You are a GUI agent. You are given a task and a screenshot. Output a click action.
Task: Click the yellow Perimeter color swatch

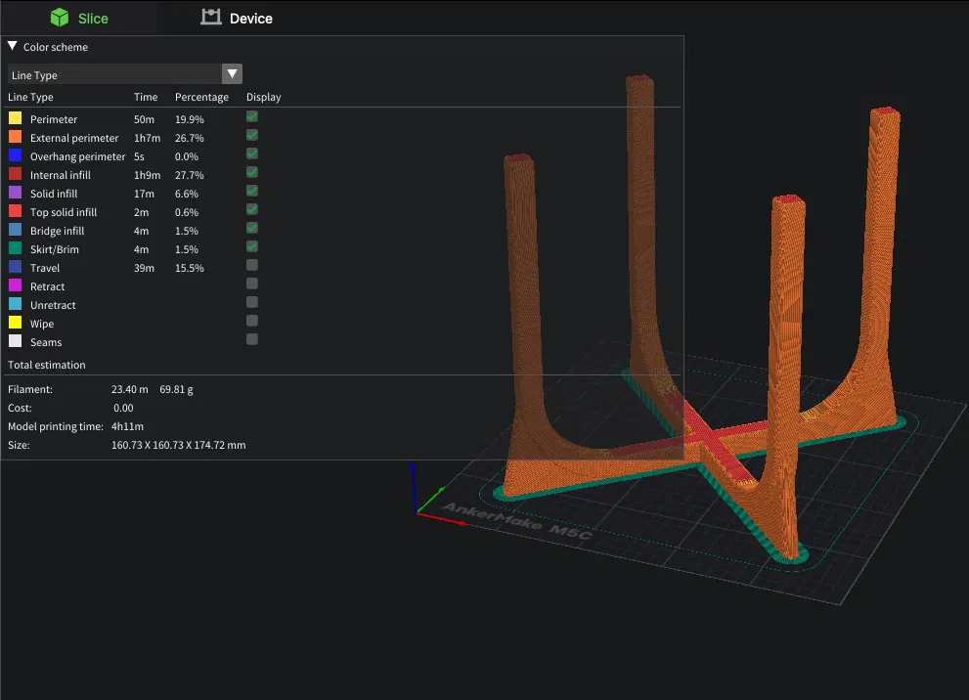pos(16,118)
